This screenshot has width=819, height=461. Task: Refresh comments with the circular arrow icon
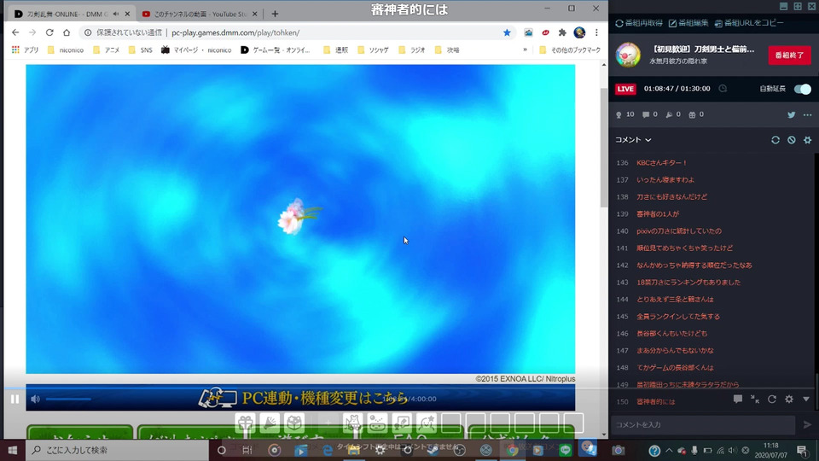tap(775, 140)
